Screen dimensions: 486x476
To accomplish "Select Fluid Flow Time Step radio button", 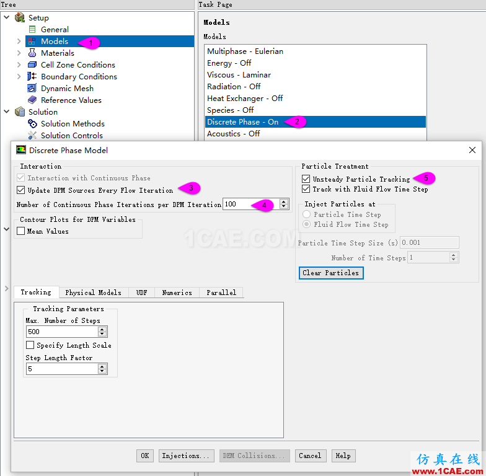I will [x=306, y=224].
